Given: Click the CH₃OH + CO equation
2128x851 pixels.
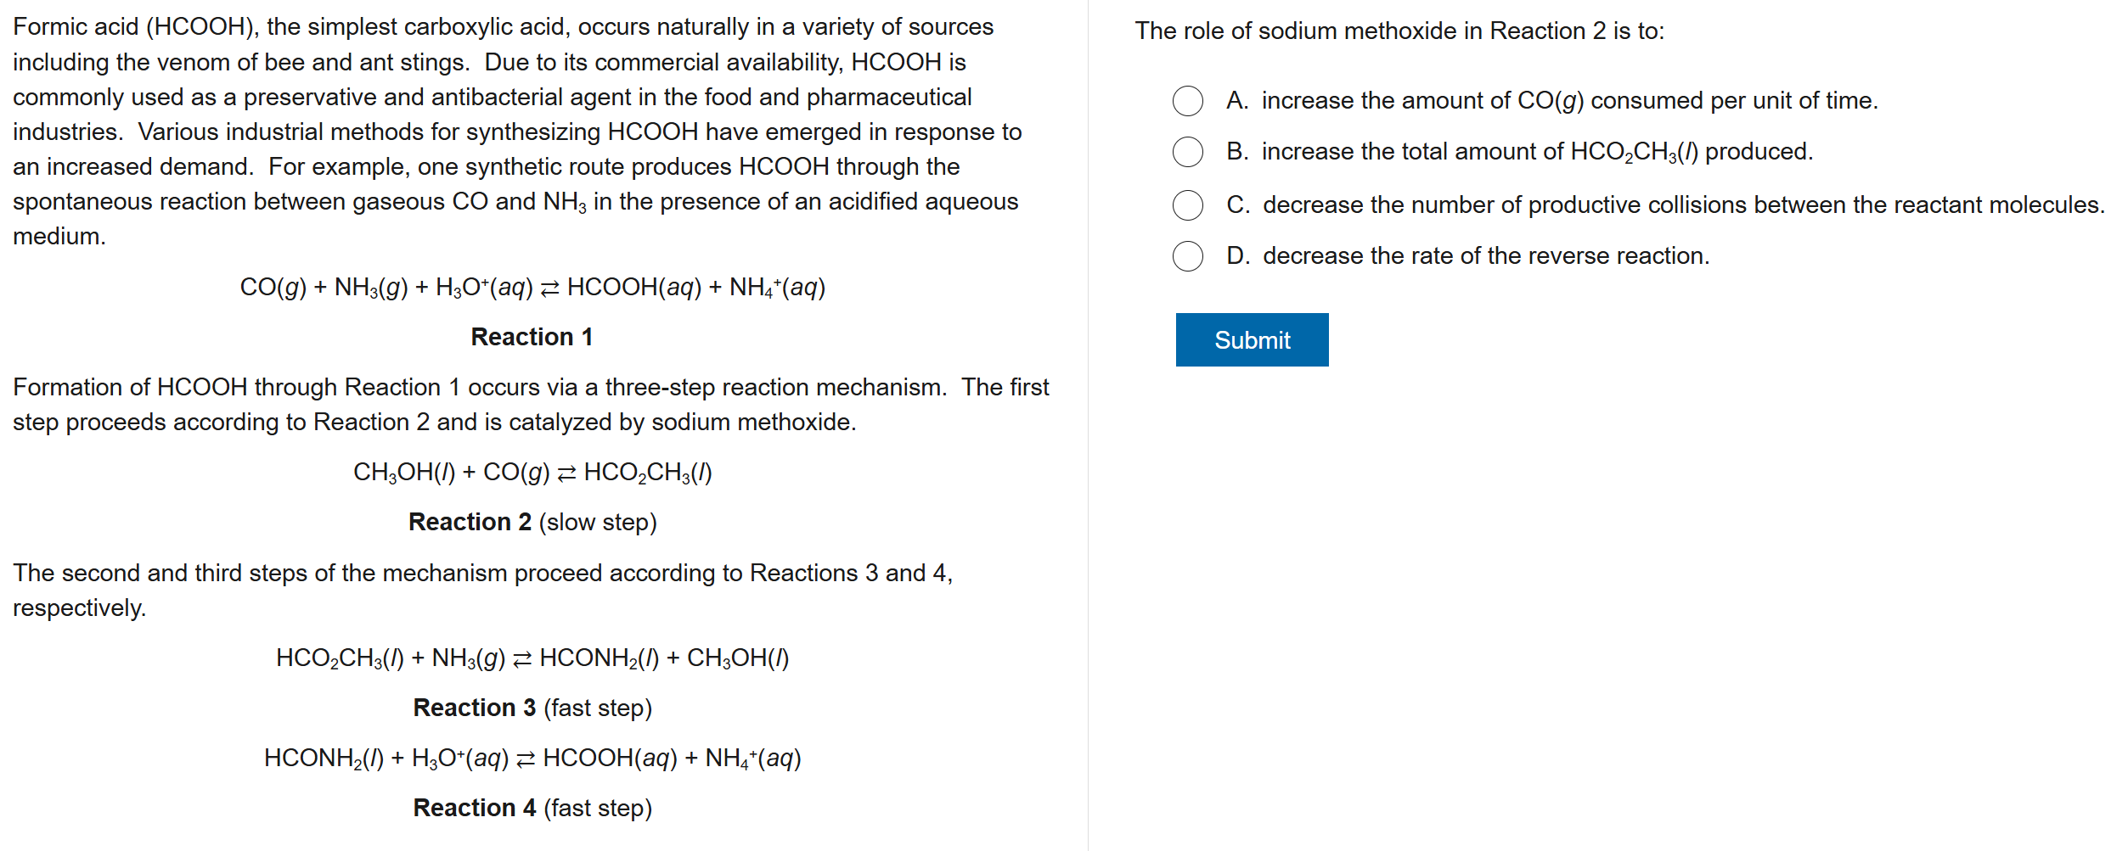Looking at the screenshot, I should click(x=532, y=473).
